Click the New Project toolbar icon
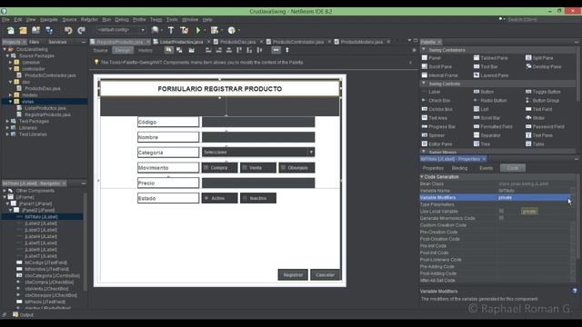Viewport: 582px width, 327px height. (23, 30)
